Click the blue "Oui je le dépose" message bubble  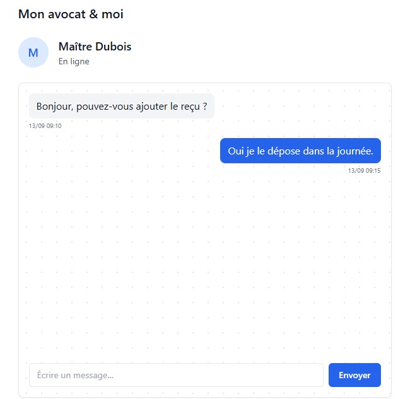[x=300, y=151]
